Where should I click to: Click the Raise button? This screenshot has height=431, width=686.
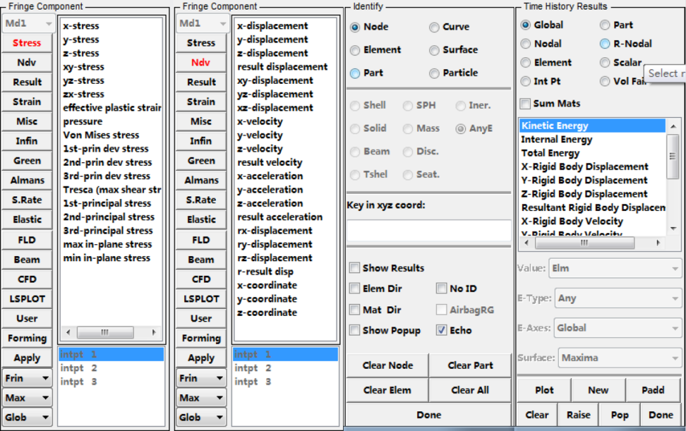(579, 415)
